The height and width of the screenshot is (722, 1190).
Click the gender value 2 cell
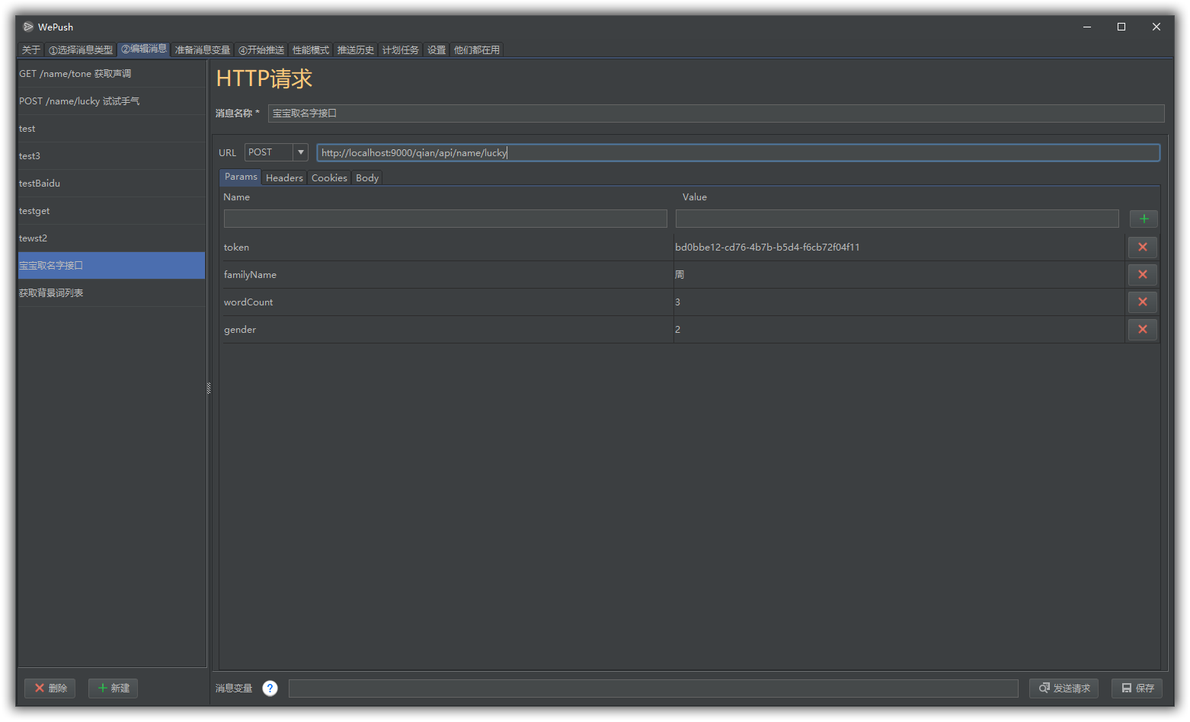[x=899, y=330]
